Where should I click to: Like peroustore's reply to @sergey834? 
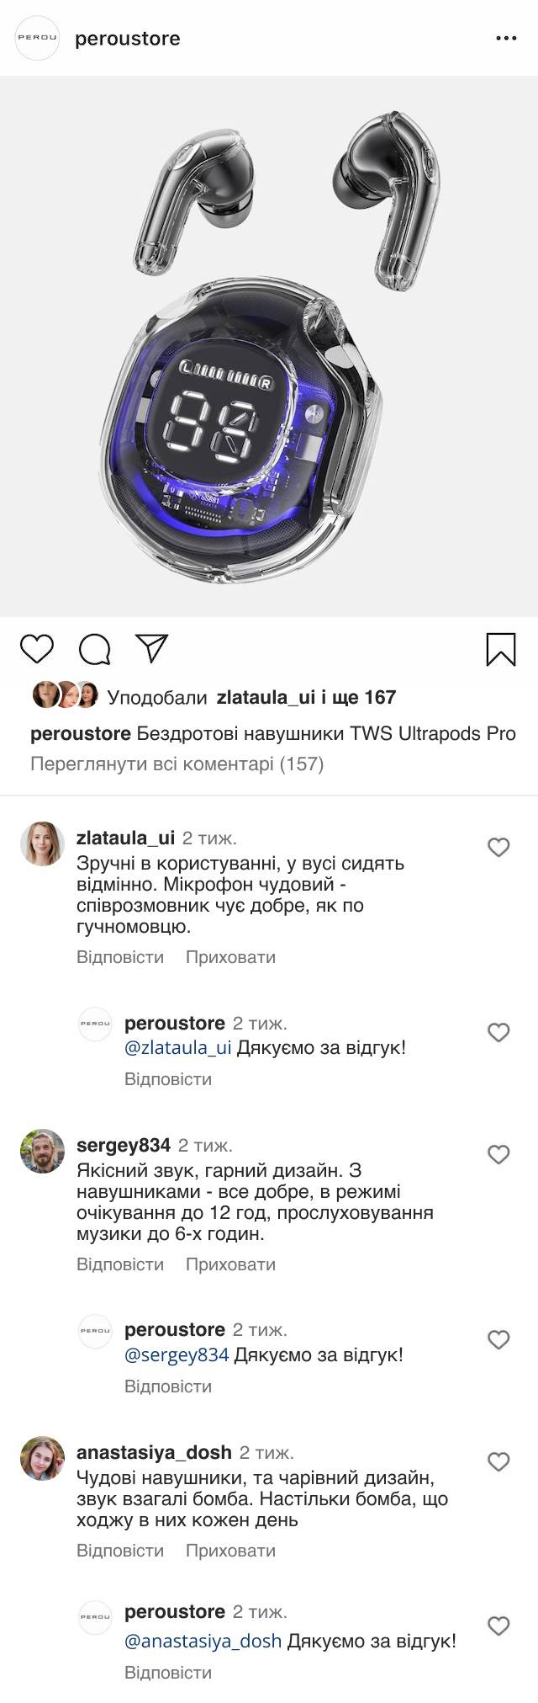click(x=498, y=1339)
